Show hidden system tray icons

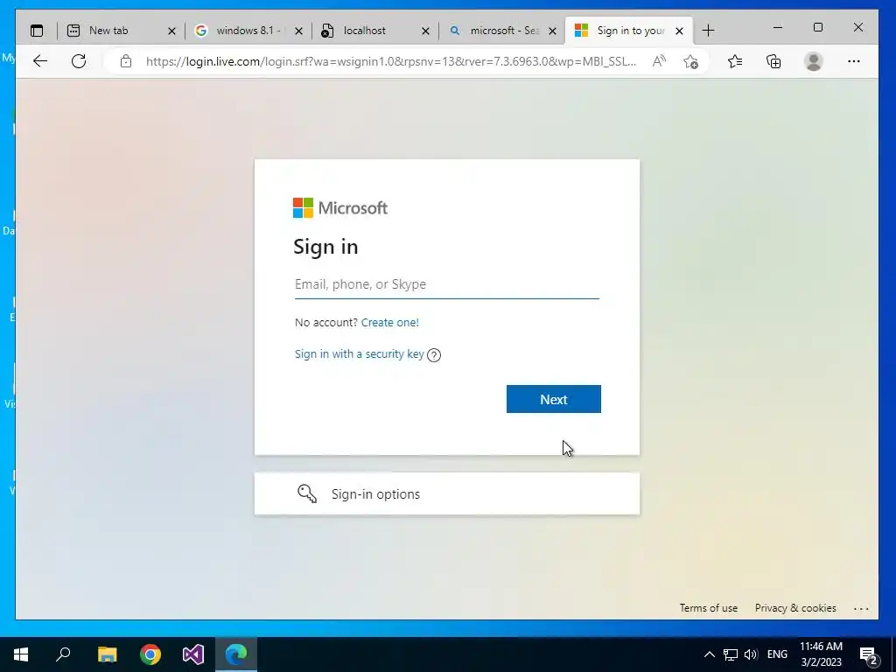click(709, 654)
